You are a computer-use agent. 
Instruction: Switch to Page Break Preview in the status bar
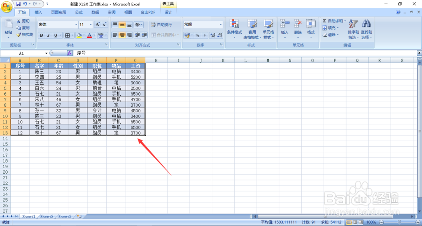(x=360, y=223)
